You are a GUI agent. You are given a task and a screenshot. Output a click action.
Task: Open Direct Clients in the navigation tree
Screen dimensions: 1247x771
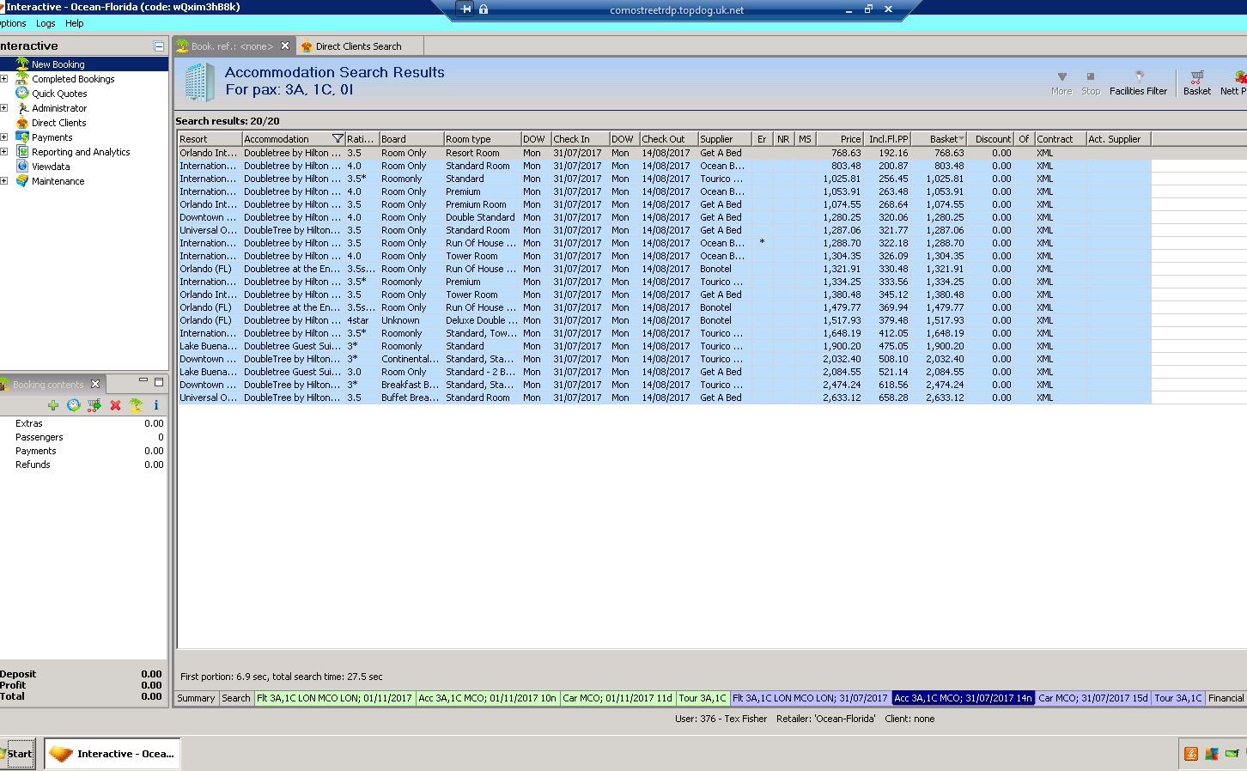pos(58,123)
